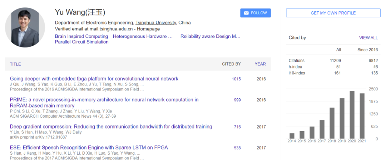Sort publications by YEAR column header
Image resolution: width=386 pixels, height=160 pixels.
pos(260,64)
